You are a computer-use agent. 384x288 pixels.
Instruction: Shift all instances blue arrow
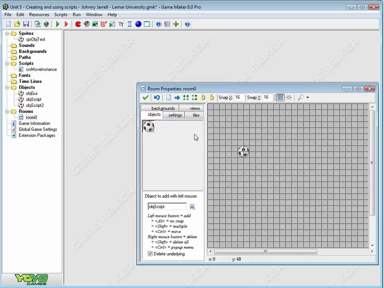177,98
